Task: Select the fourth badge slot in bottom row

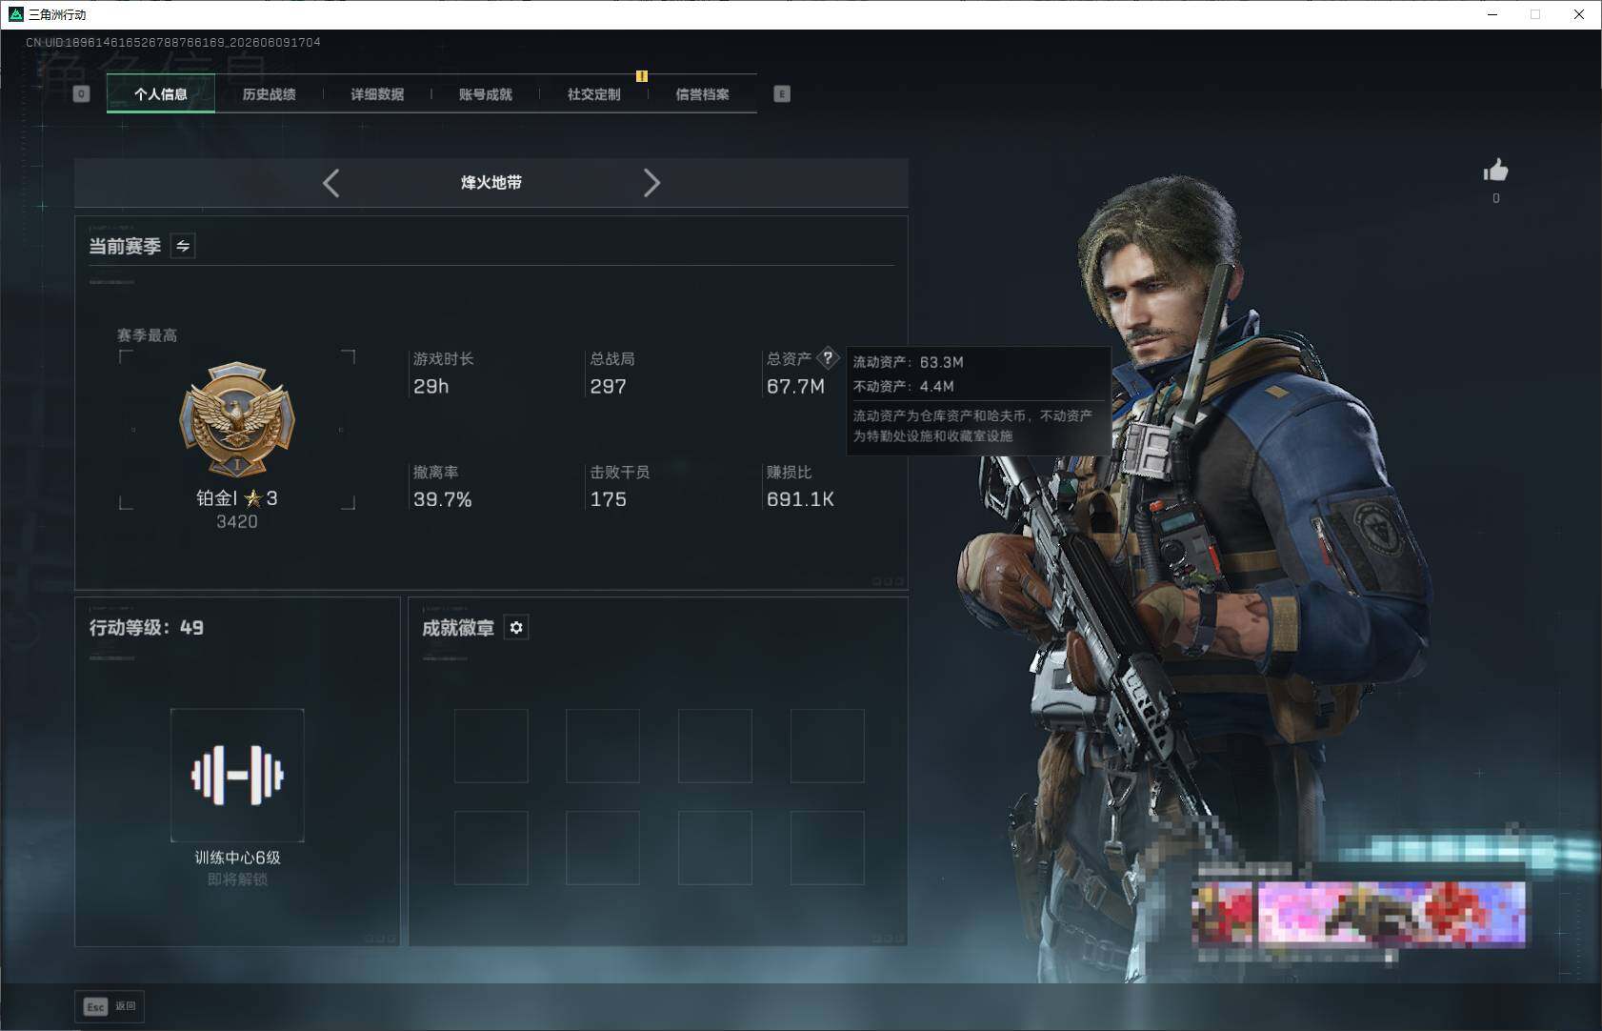Action: point(828,848)
